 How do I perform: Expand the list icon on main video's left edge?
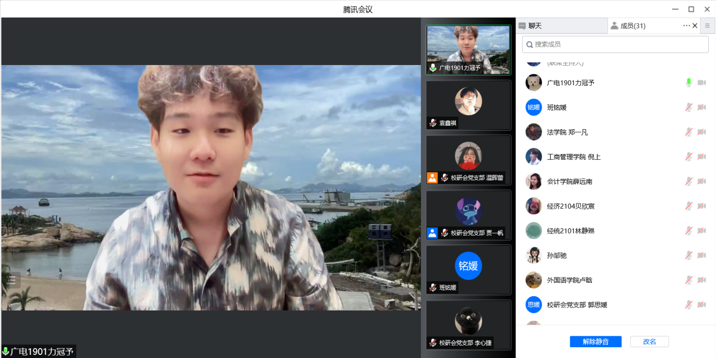[11, 280]
